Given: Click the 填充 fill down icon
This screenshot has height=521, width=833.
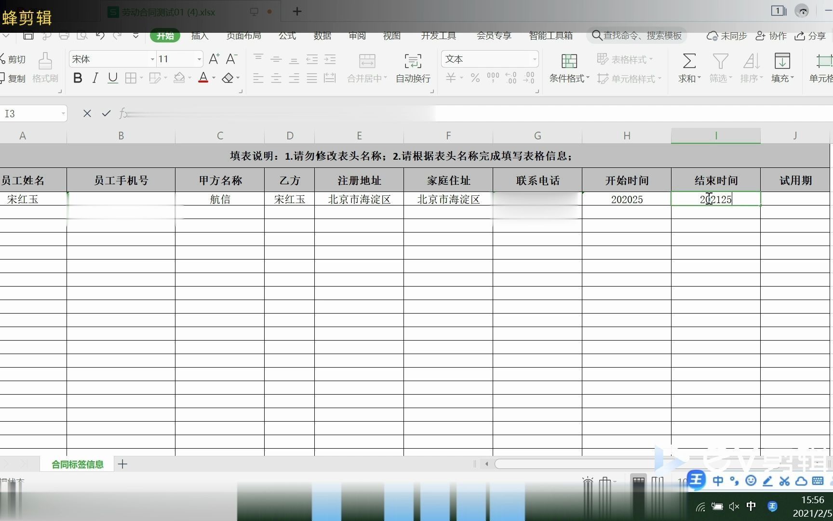Looking at the screenshot, I should pyautogui.click(x=782, y=68).
